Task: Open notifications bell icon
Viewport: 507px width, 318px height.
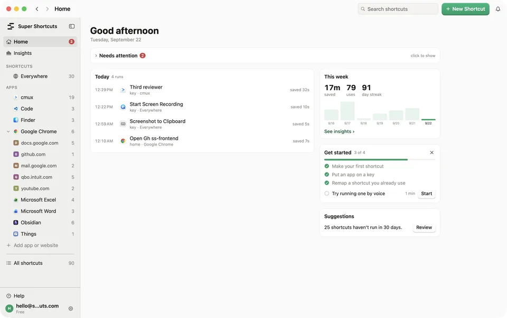Action: [498, 9]
